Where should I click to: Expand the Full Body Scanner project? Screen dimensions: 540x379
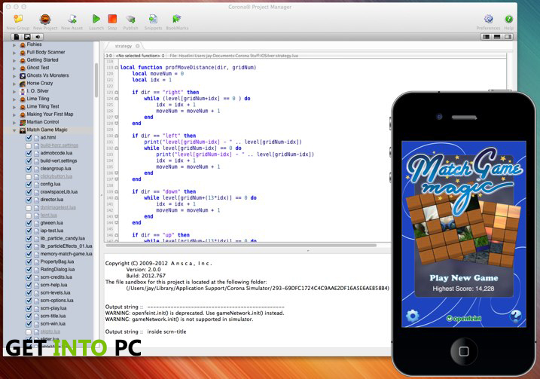[x=14, y=53]
